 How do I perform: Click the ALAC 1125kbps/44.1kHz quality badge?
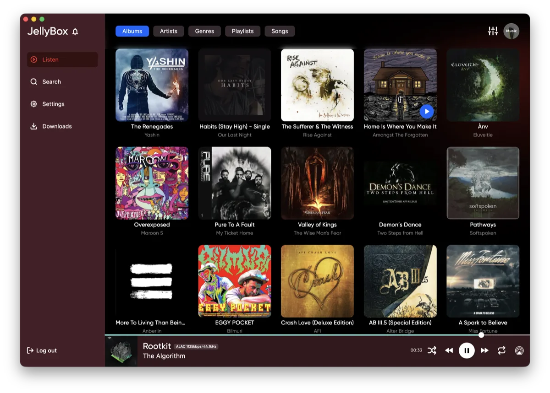click(196, 346)
